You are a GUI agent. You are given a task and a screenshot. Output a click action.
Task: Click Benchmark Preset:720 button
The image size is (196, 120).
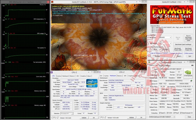click(x=188, y=49)
